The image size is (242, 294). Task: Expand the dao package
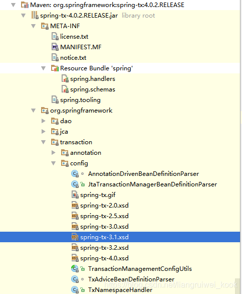44,121
